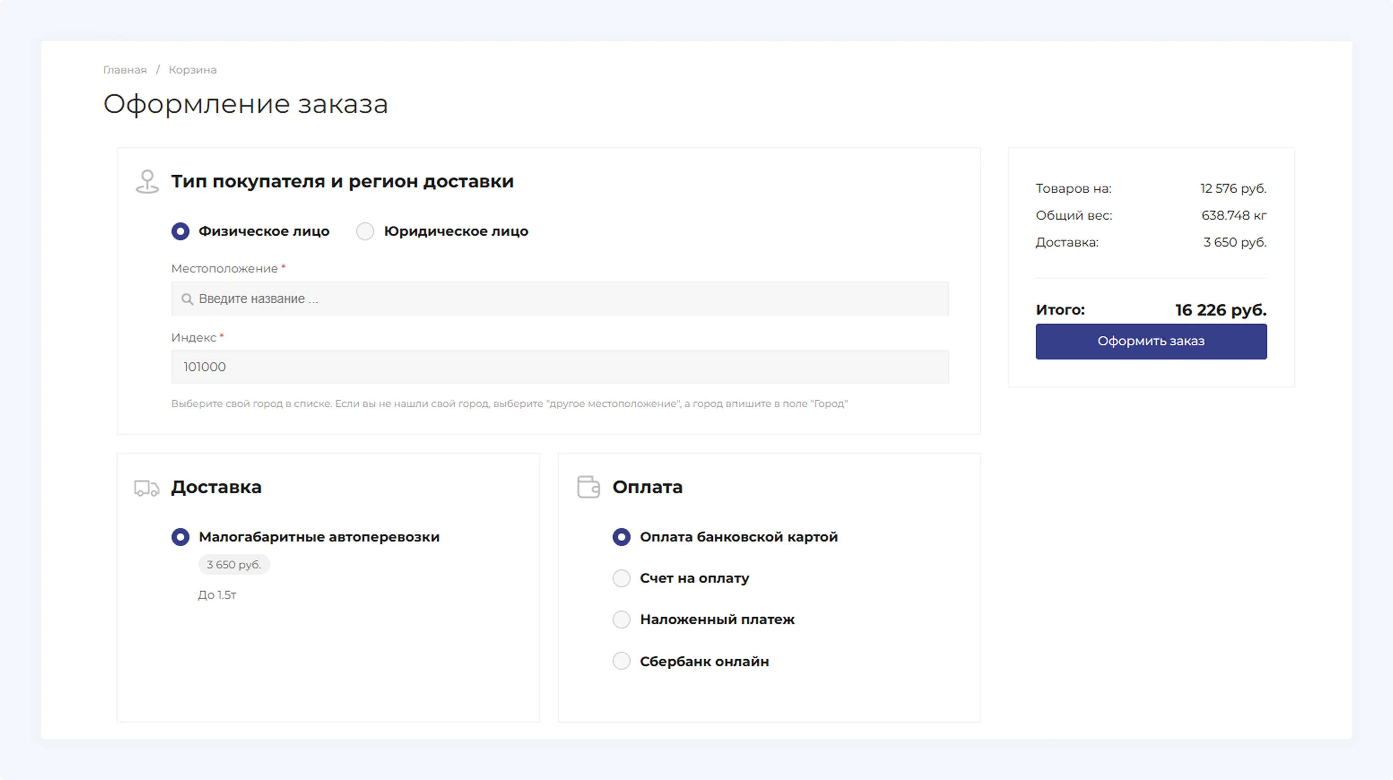Click the Индекс input field
Image resolution: width=1393 pixels, height=780 pixels.
tap(560, 366)
